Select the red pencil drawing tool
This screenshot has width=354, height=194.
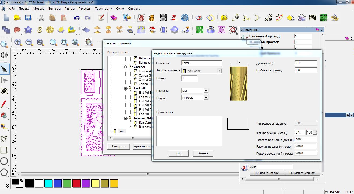[x=4, y=104]
